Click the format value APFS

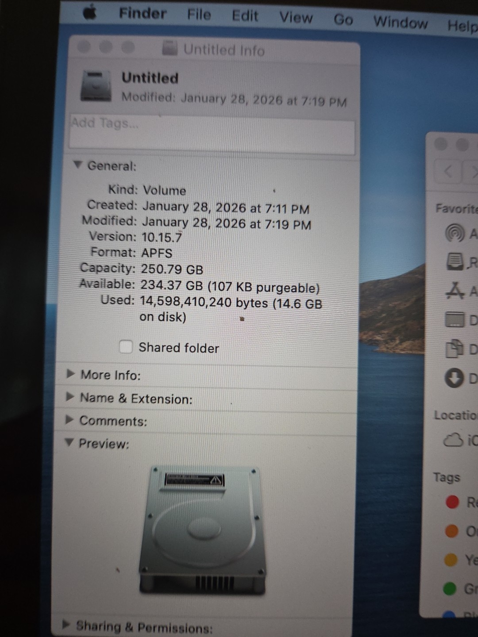point(157,253)
